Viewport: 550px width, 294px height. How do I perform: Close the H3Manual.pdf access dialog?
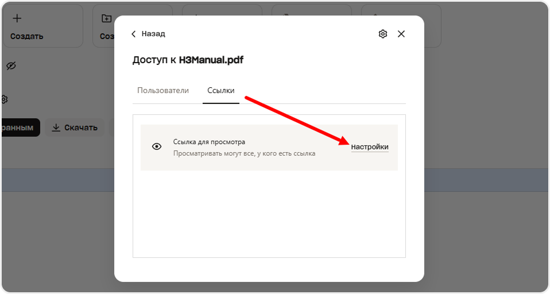(x=401, y=34)
